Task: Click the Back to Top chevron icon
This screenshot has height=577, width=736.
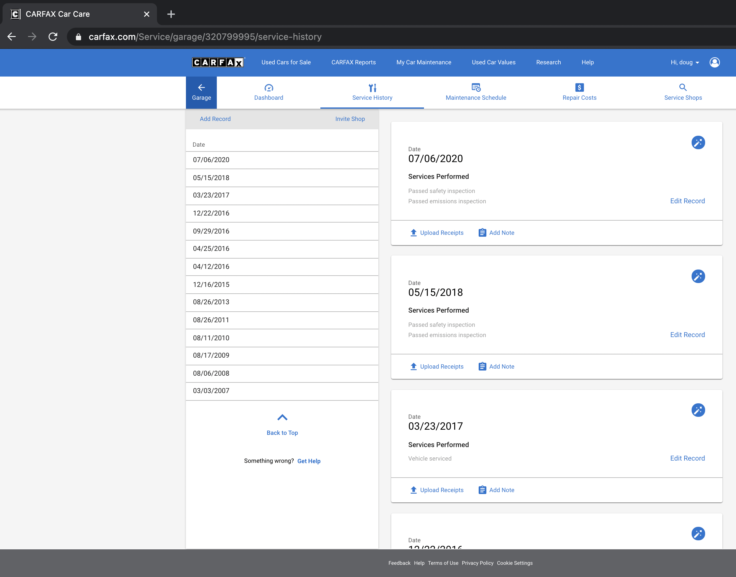Action: click(x=282, y=417)
